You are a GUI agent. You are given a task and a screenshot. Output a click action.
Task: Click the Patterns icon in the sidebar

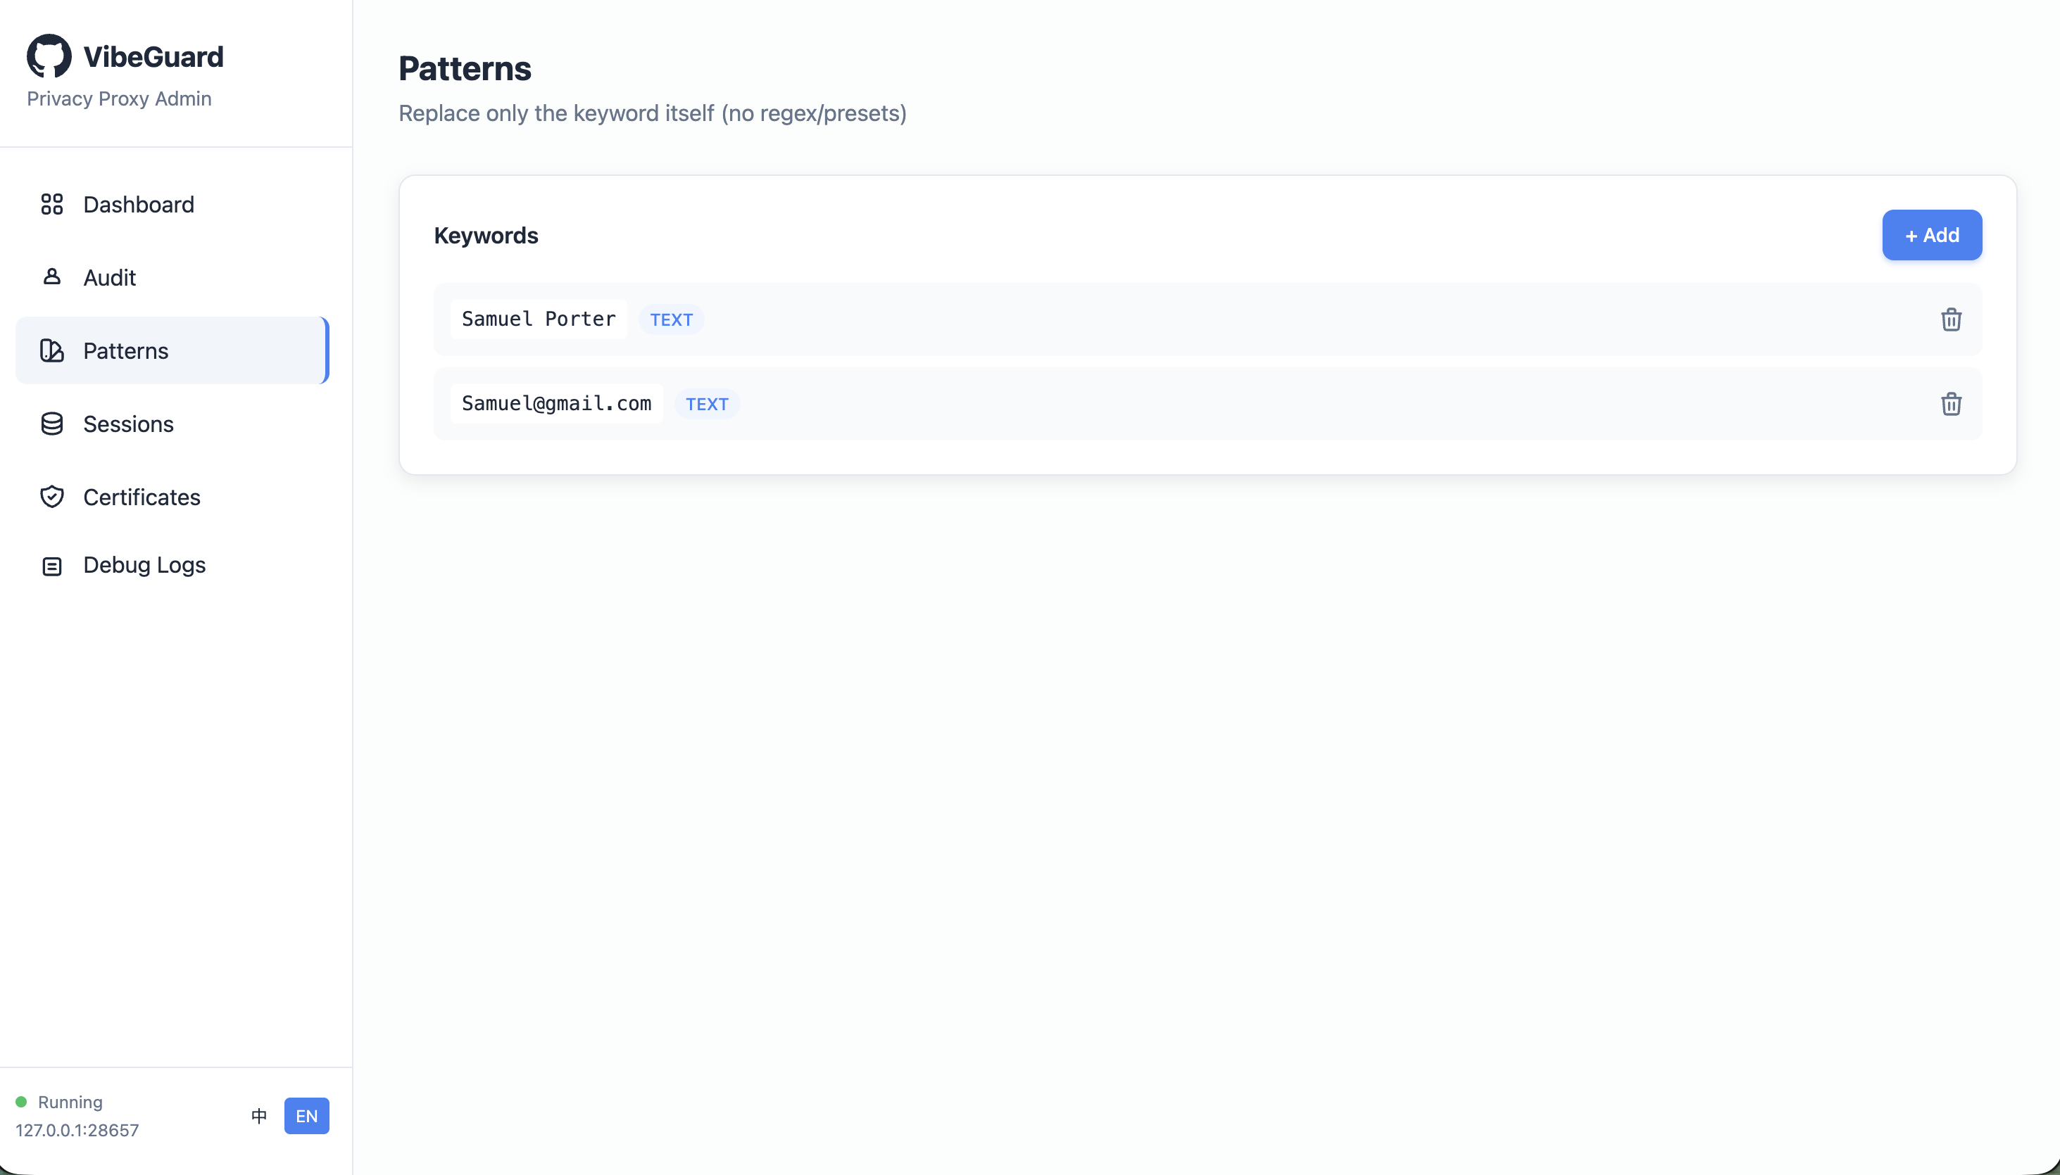pos(51,350)
